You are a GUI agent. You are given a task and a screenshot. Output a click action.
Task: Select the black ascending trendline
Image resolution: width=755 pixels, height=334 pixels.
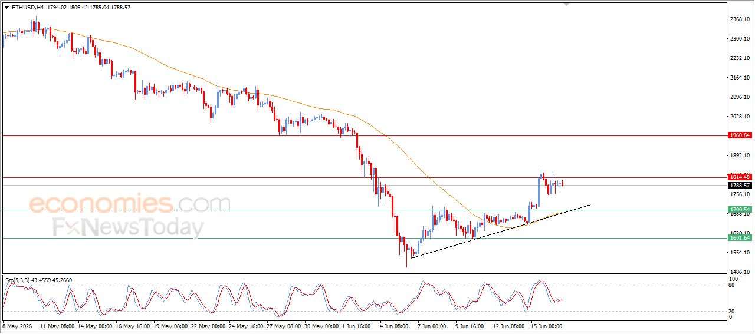(x=501, y=231)
